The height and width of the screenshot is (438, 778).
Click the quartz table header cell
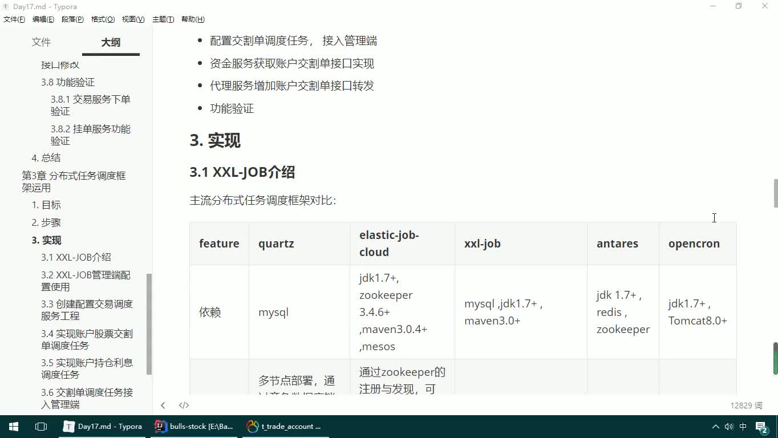(299, 244)
